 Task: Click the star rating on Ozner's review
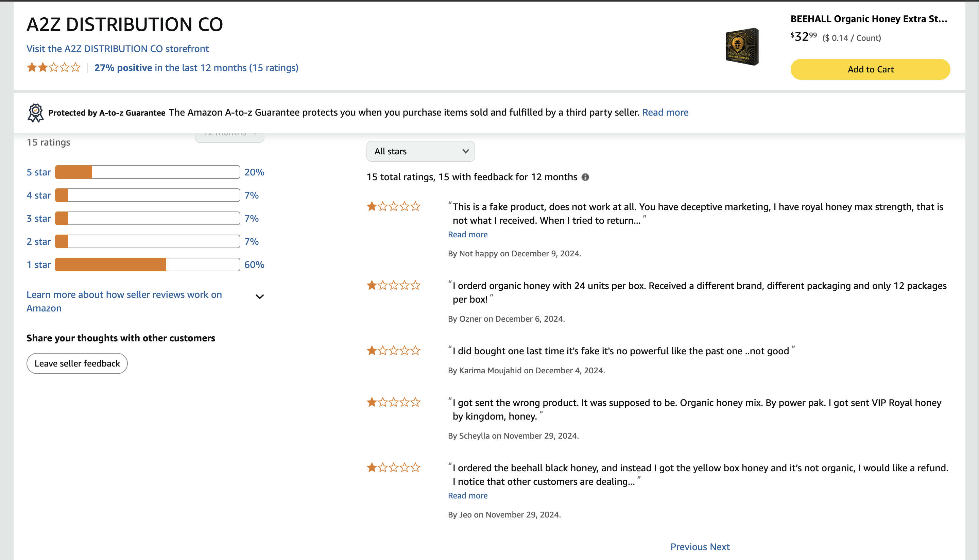393,285
